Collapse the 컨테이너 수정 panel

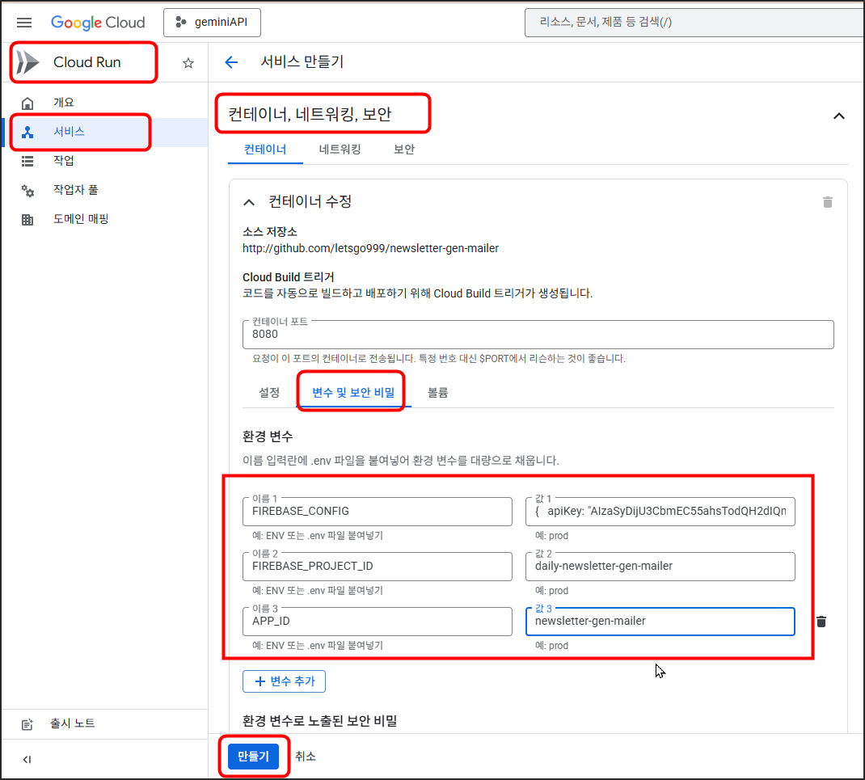click(x=249, y=202)
